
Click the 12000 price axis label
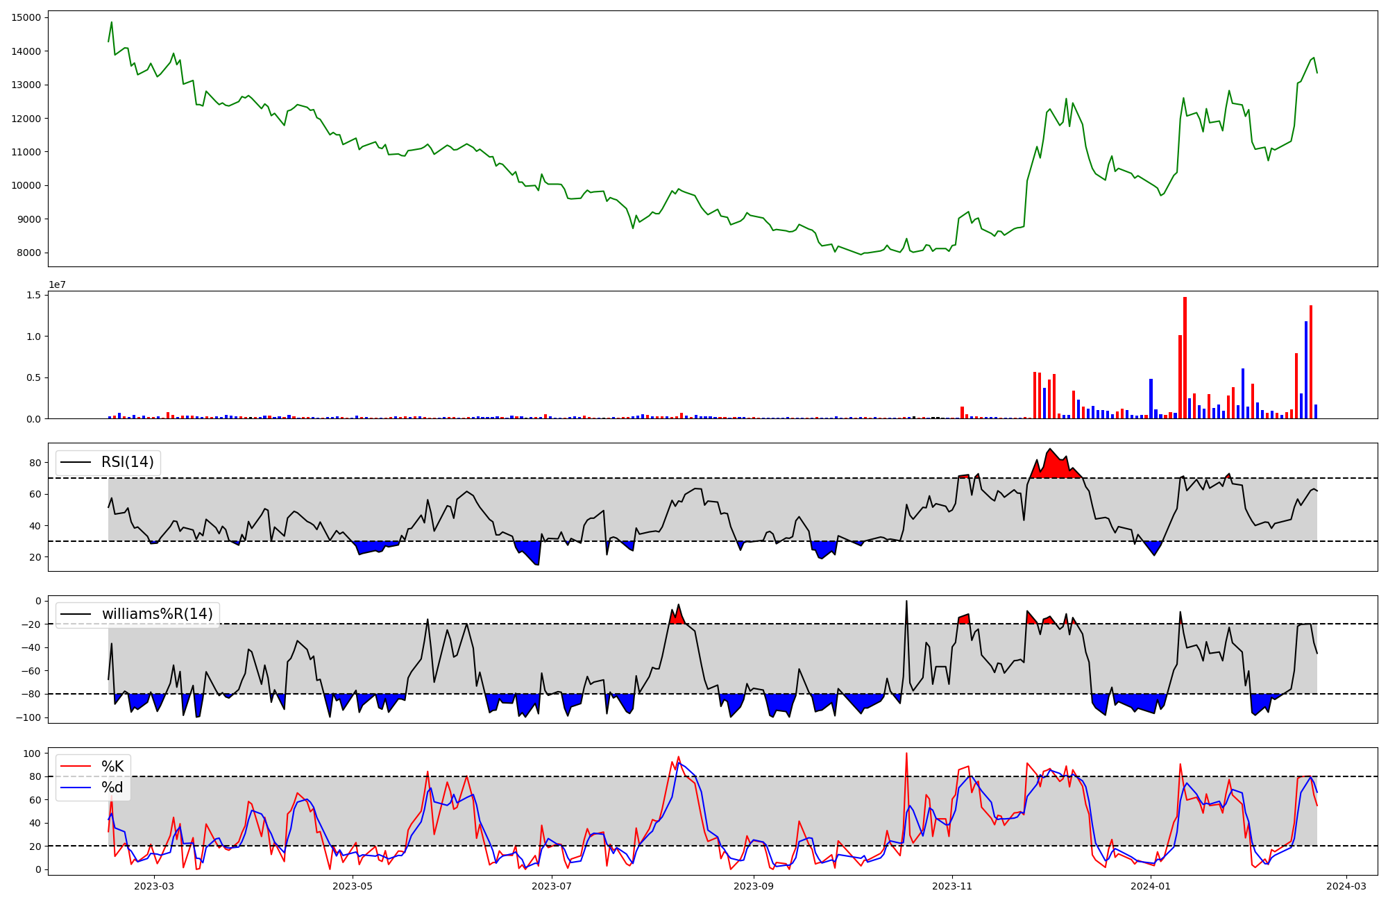pyautogui.click(x=26, y=119)
